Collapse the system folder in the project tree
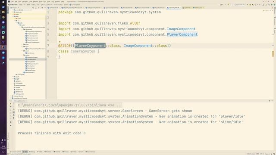276x155 pixels. (x=22, y=55)
